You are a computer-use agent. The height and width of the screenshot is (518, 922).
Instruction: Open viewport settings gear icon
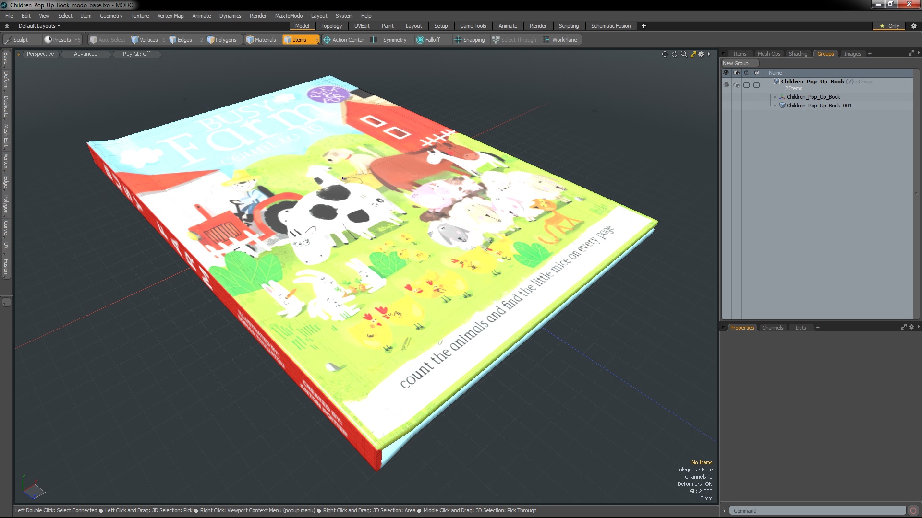tap(701, 54)
